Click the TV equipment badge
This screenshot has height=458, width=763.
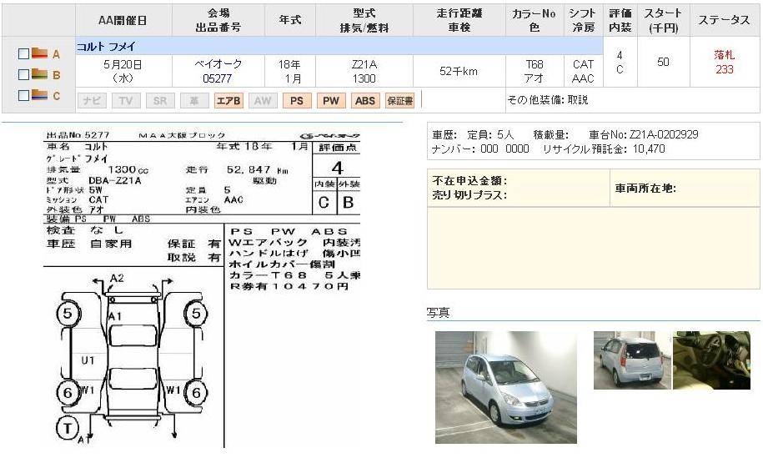[125, 100]
